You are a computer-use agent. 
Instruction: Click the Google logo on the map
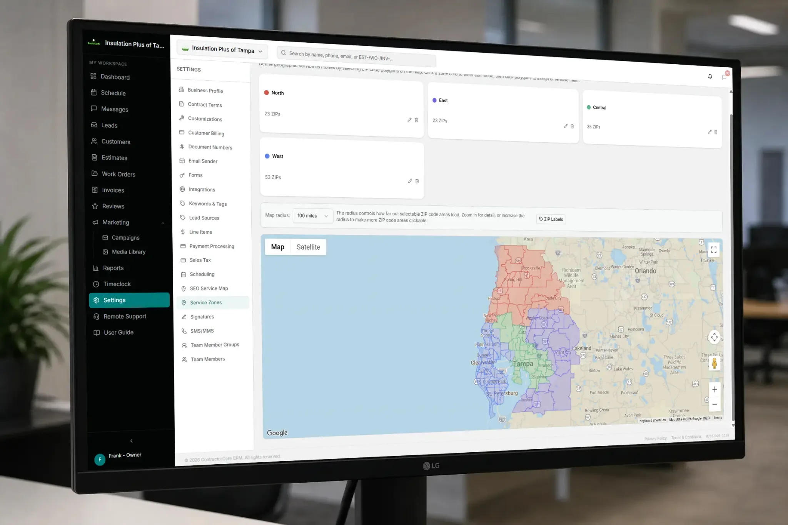[277, 433]
